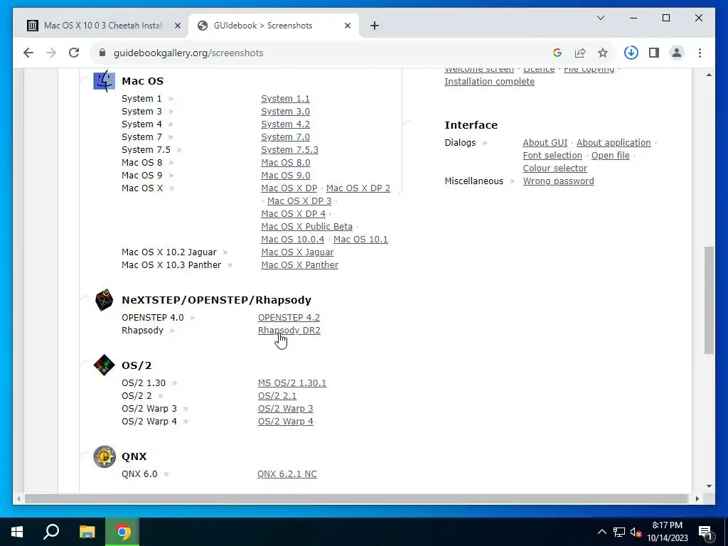Viewport: 728px width, 546px height.
Task: Open the Chrome profile avatar icon
Action: (677, 53)
